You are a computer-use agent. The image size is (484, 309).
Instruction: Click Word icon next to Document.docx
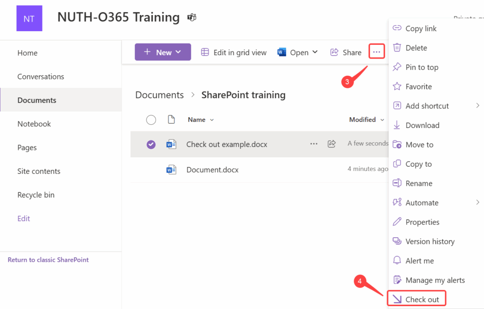point(171,170)
